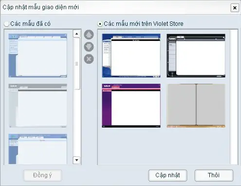Image resolution: width=241 pixels, height=186 pixels.
Task: Select the first light-blue existing template thumbnail
Action: click(x=37, y=56)
